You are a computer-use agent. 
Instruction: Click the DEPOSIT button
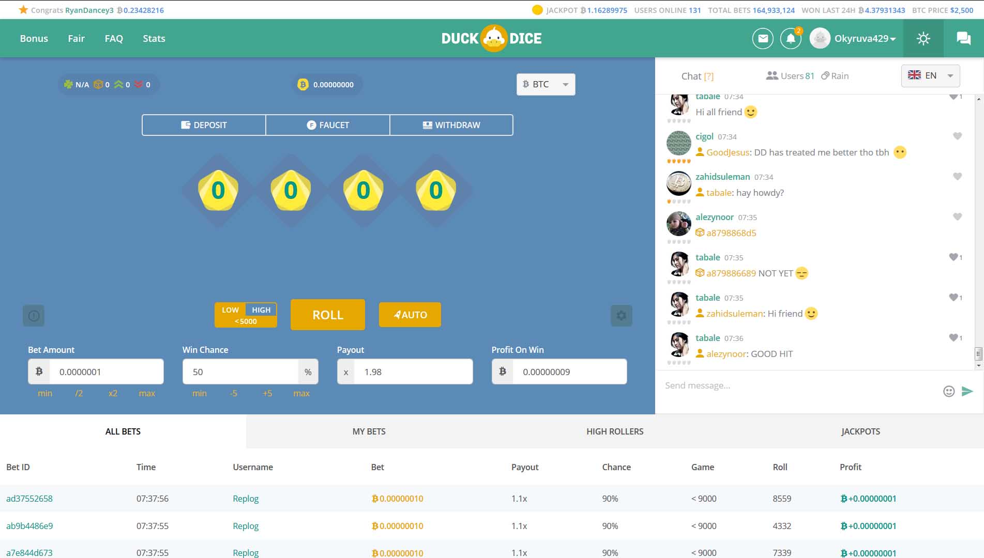[204, 125]
